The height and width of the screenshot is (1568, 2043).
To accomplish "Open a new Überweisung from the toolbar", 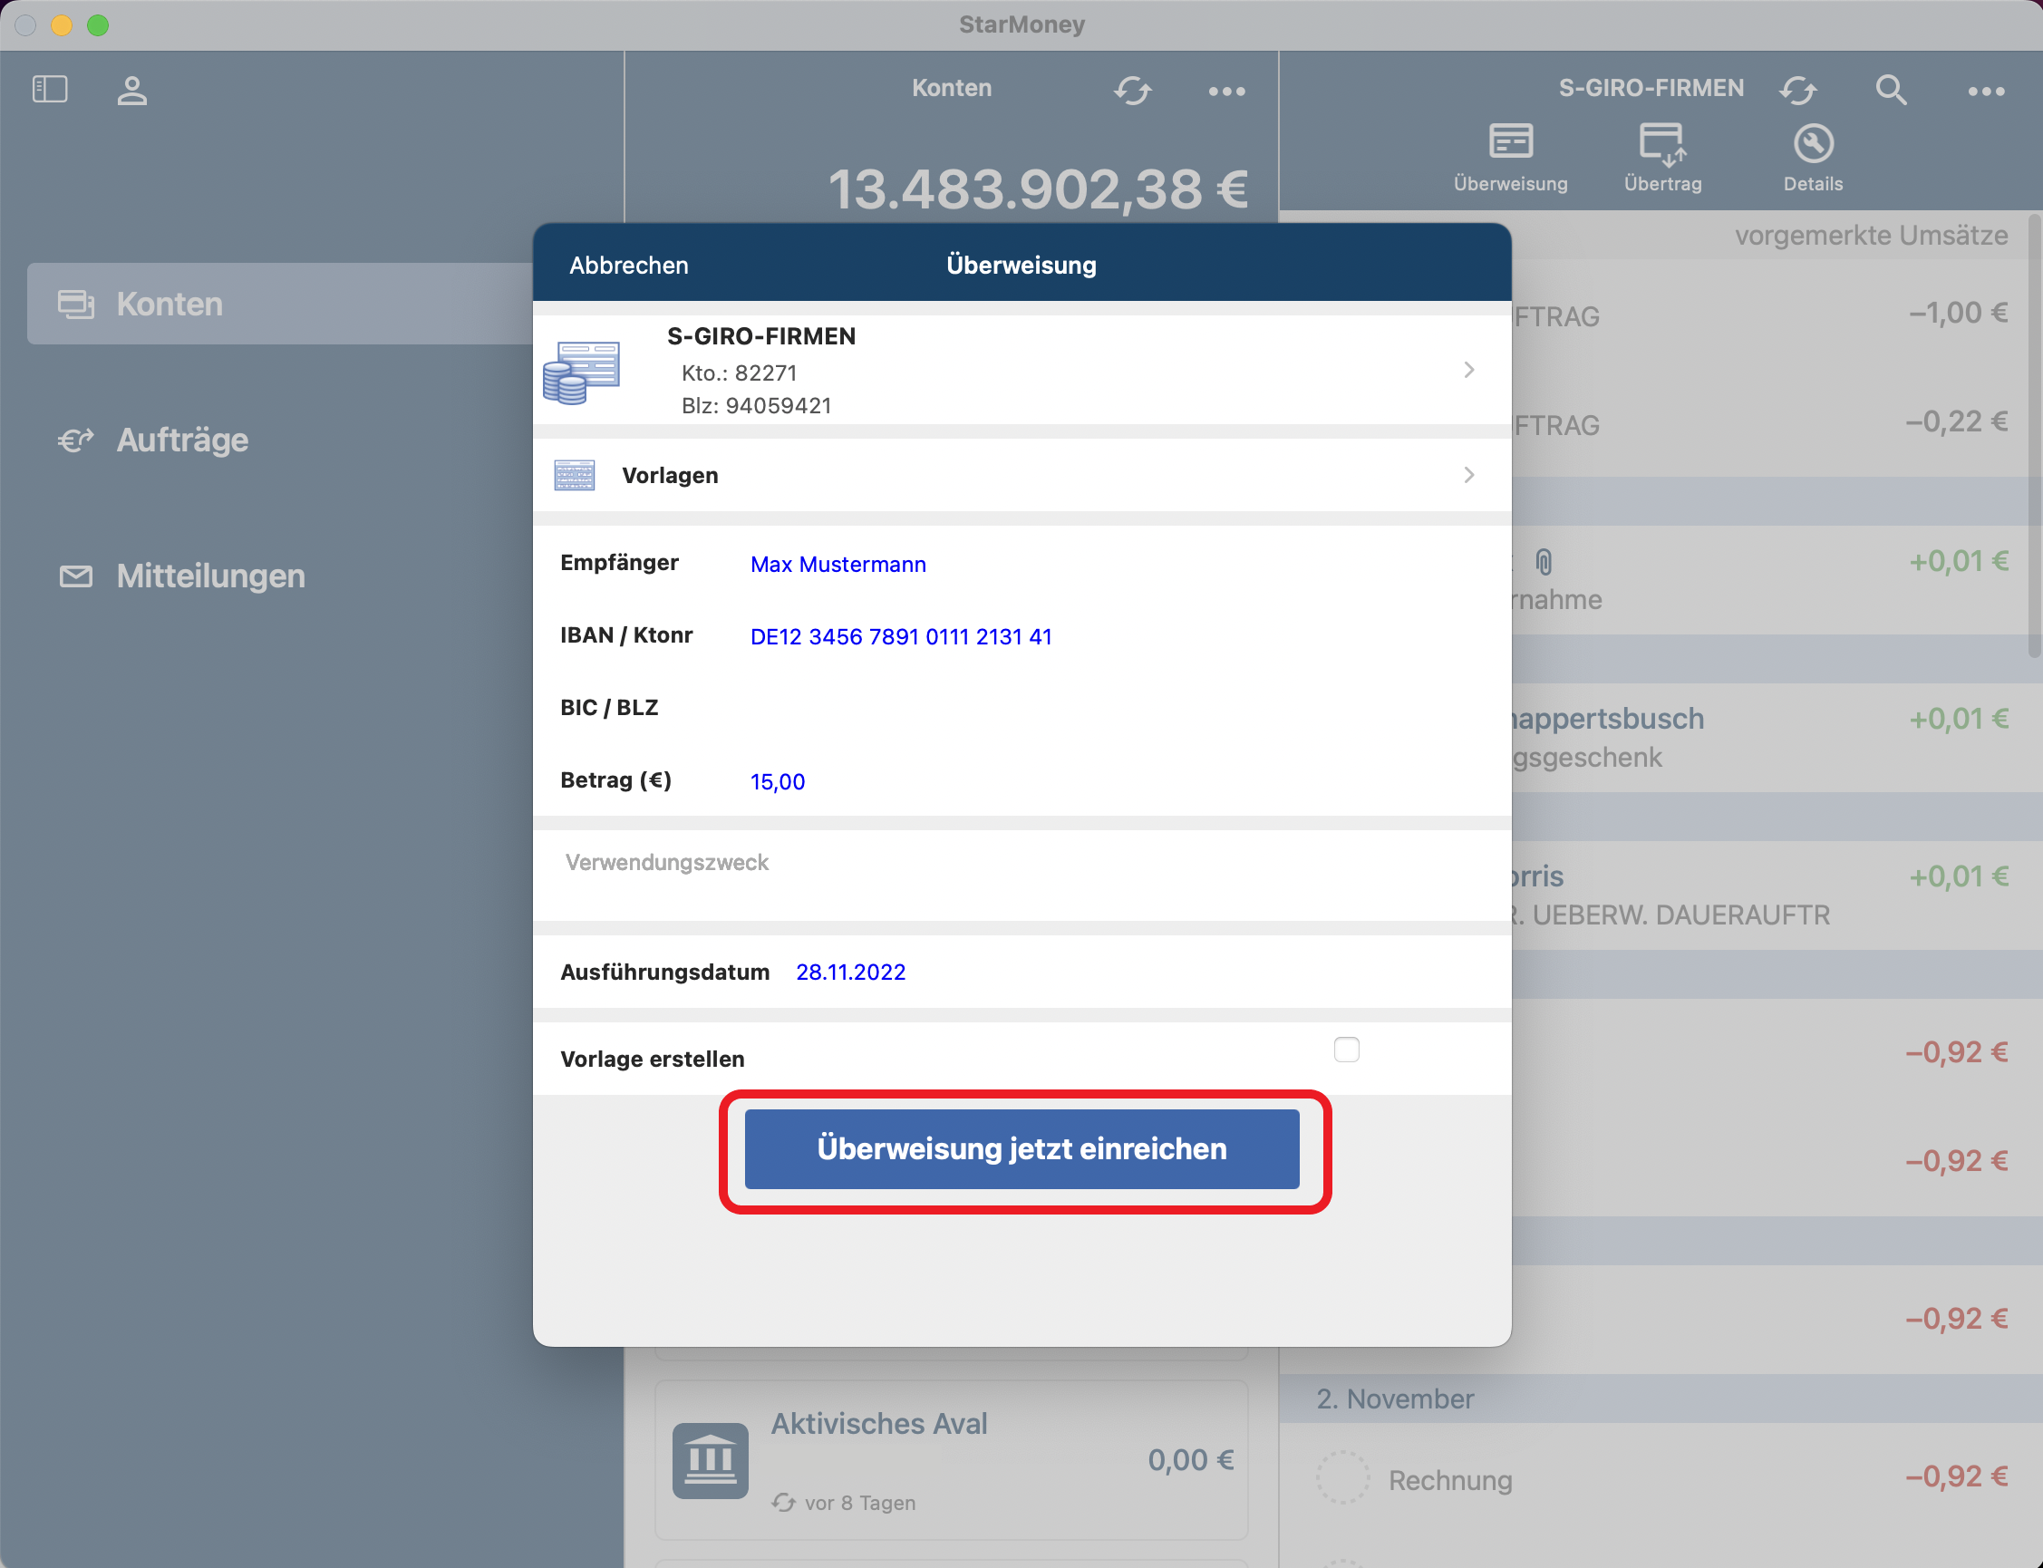I will click(x=1508, y=154).
